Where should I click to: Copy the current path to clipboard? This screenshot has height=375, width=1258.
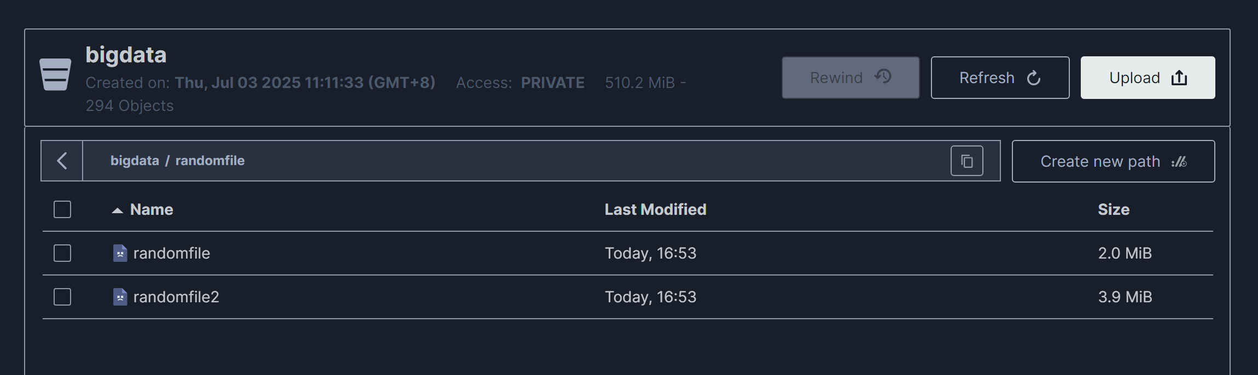[966, 161]
